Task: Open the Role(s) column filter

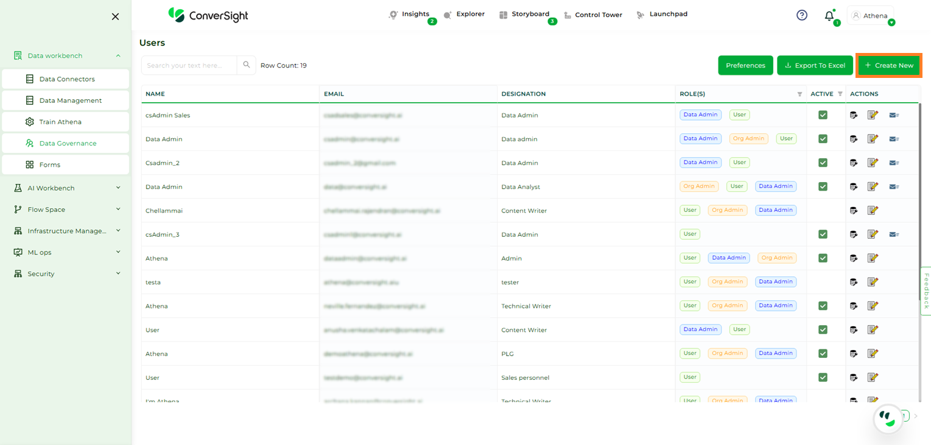Action: pos(799,94)
